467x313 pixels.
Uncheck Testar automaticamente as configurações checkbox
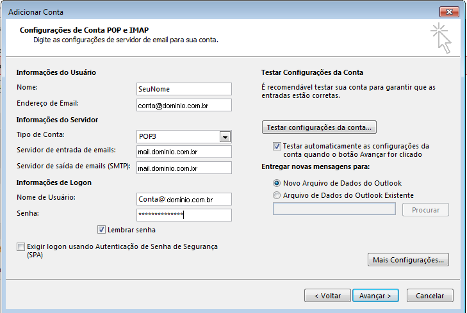coord(277,146)
